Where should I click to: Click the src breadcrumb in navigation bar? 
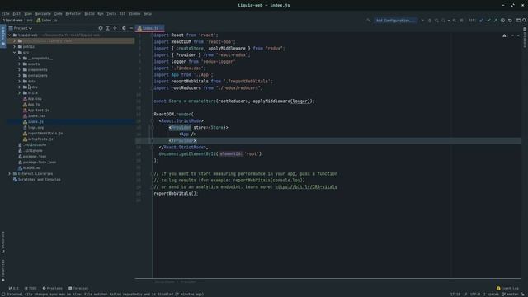(30, 21)
